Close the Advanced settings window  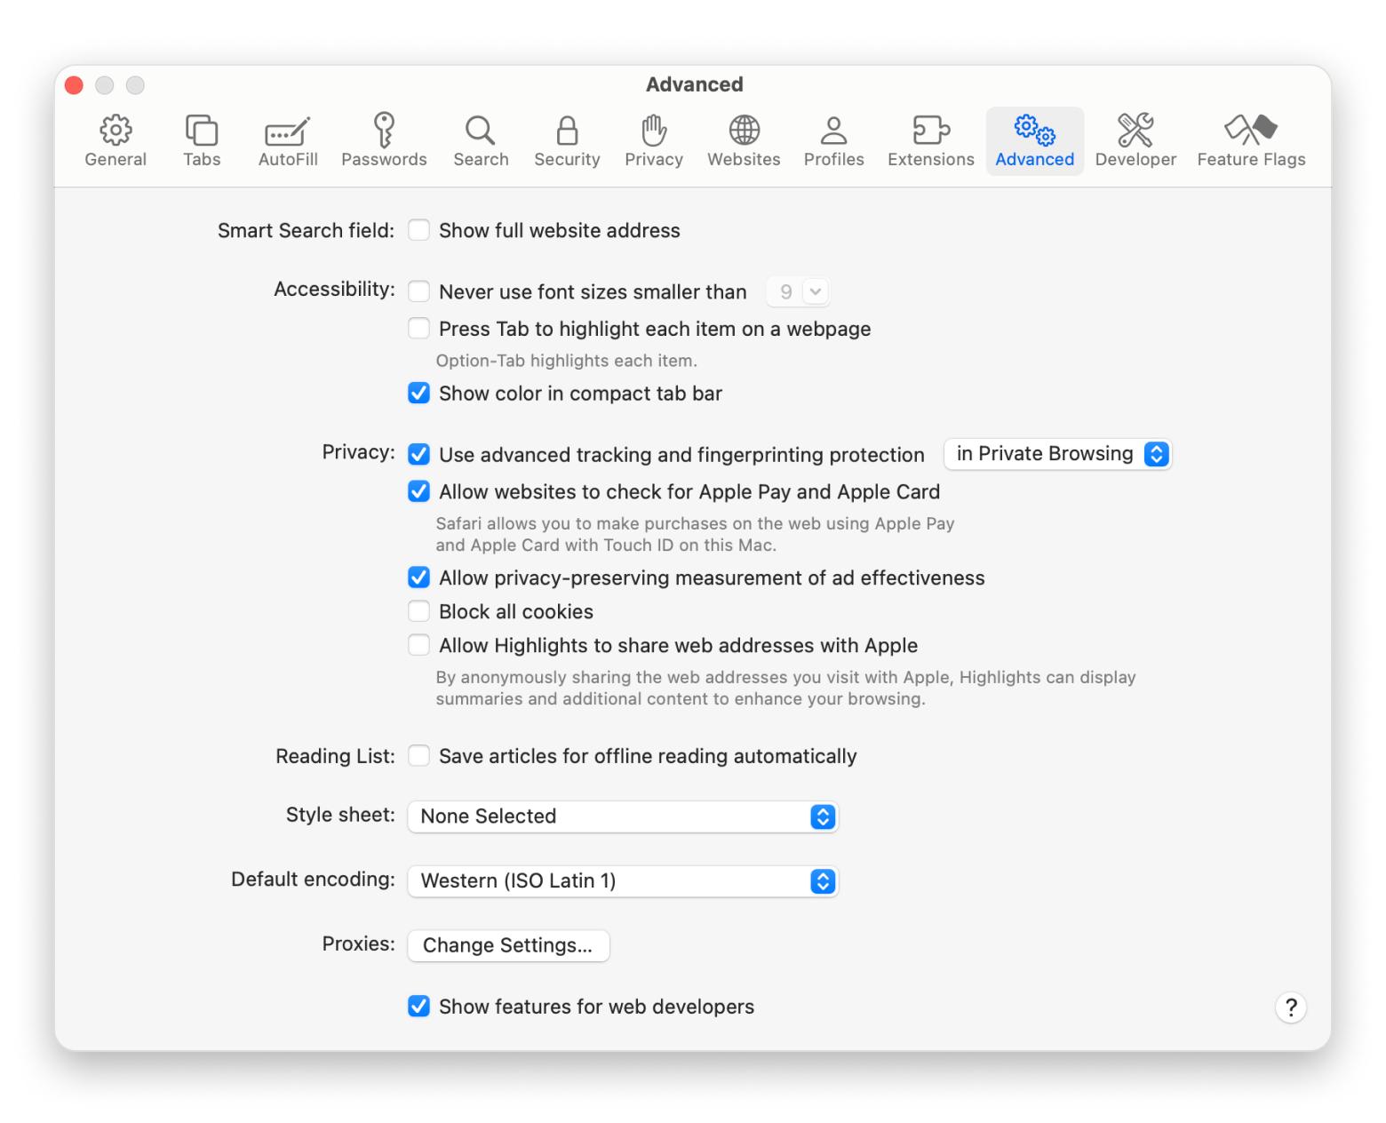click(75, 85)
